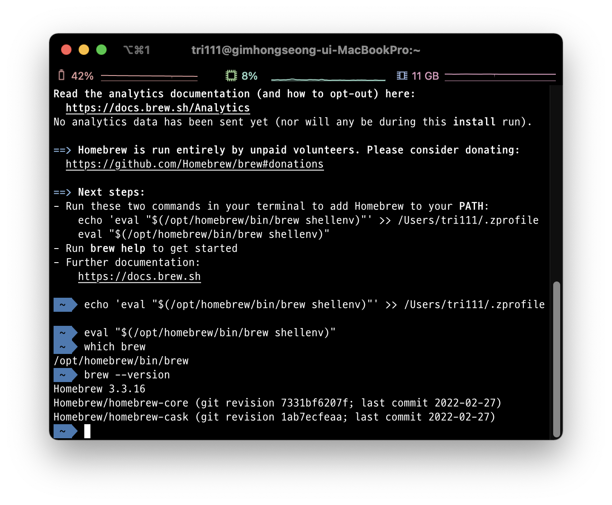
Task: Click the 'brew --version' command text
Action: pos(127,375)
